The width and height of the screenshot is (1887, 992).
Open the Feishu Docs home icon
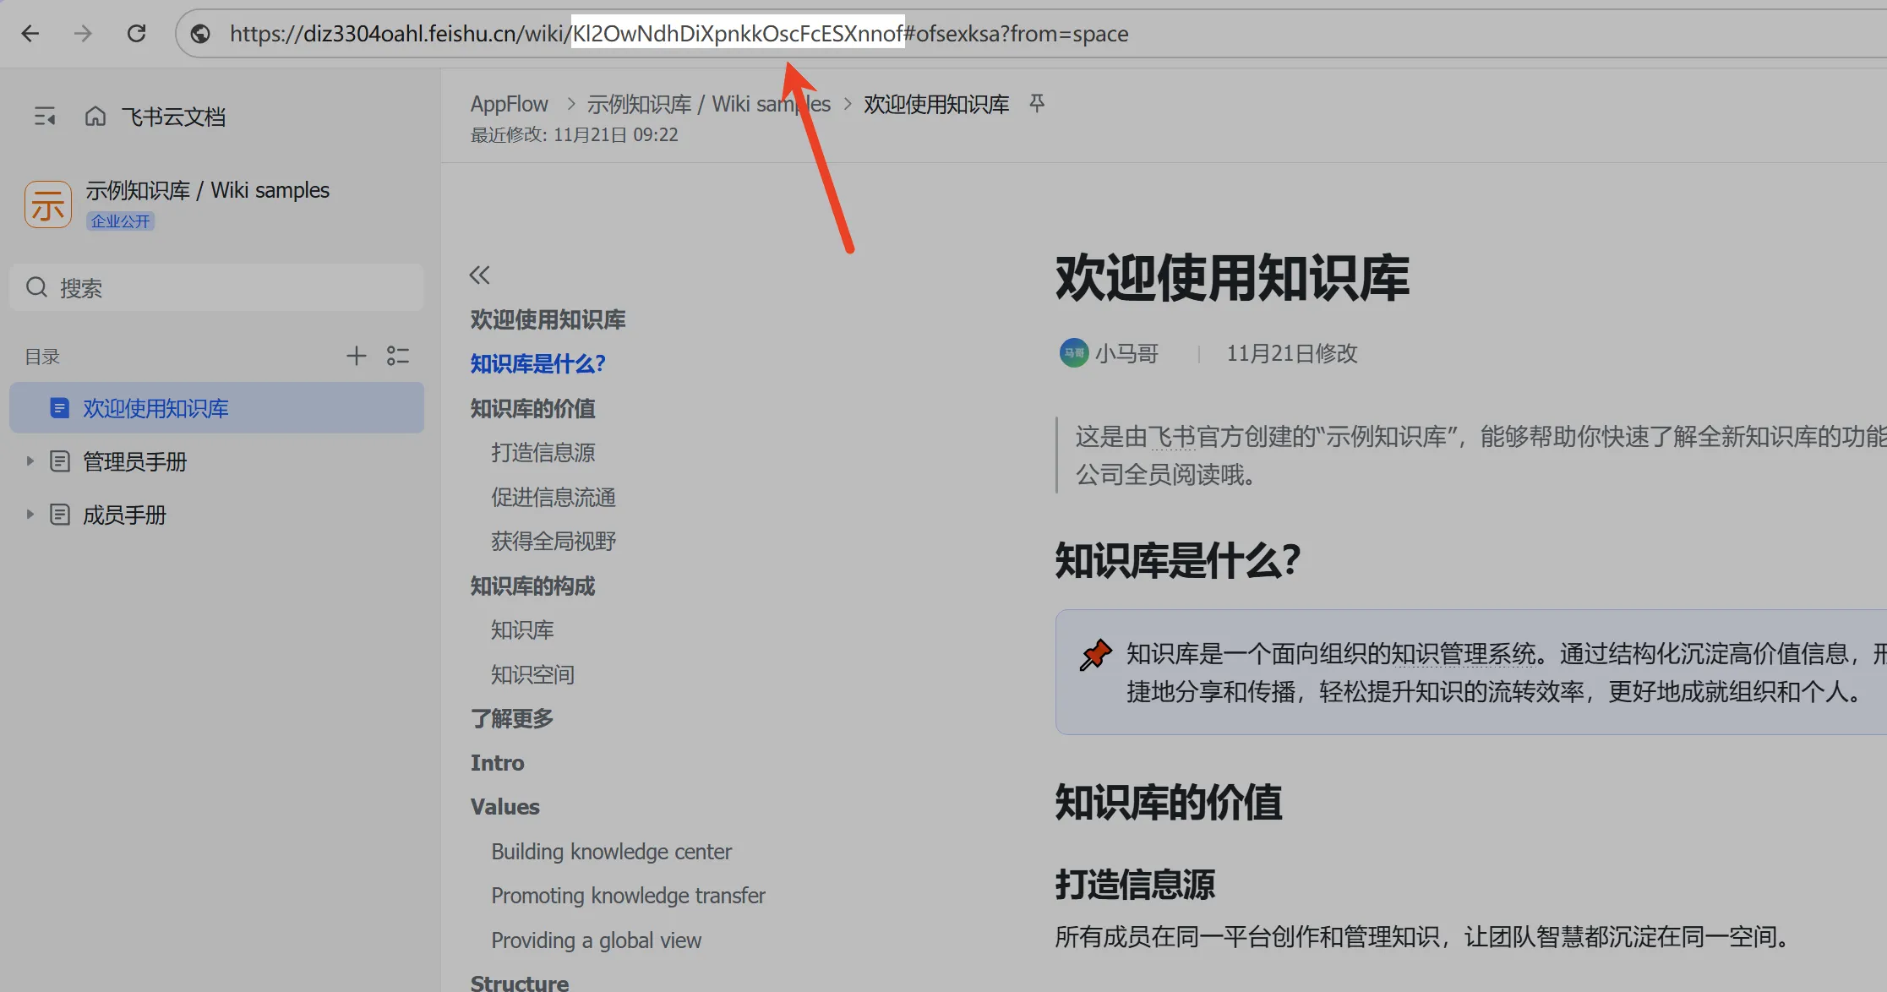pos(95,117)
